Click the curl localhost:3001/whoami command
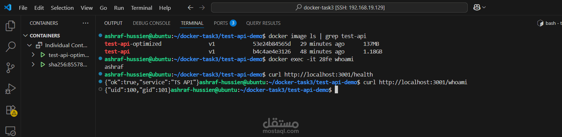Viewport: 562px width, 137px height. tap(415, 82)
